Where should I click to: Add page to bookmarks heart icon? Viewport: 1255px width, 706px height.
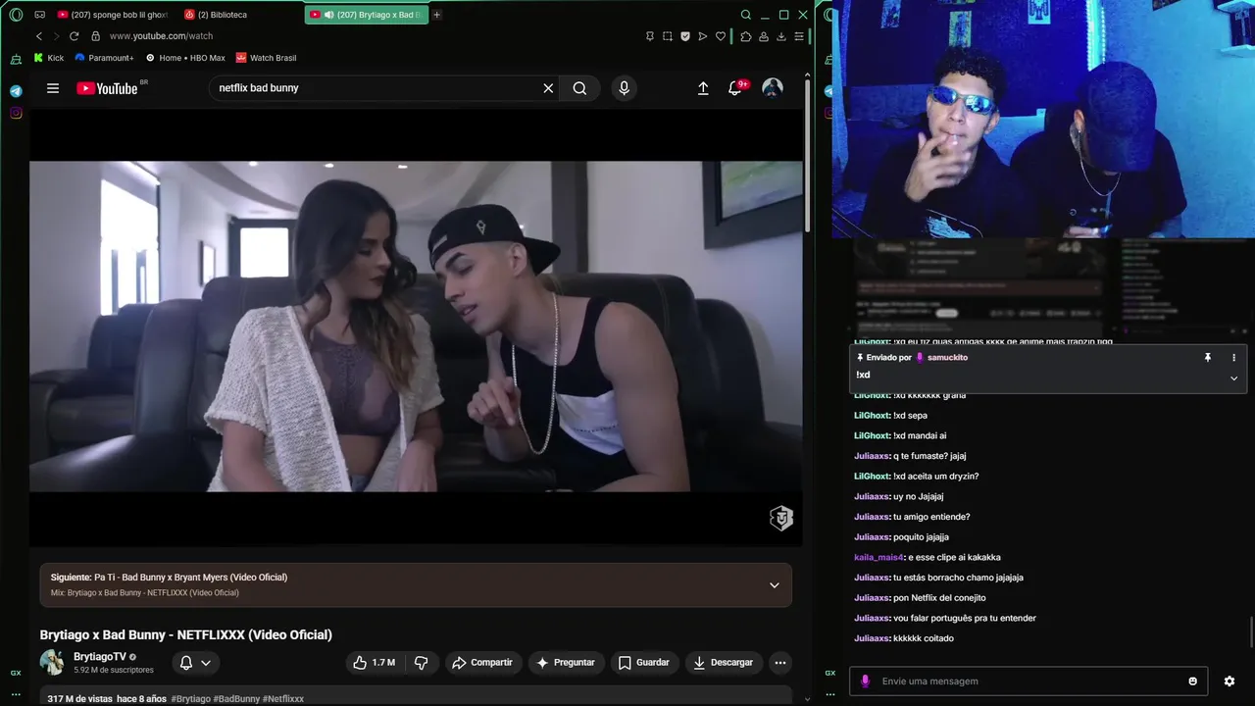[x=721, y=36]
